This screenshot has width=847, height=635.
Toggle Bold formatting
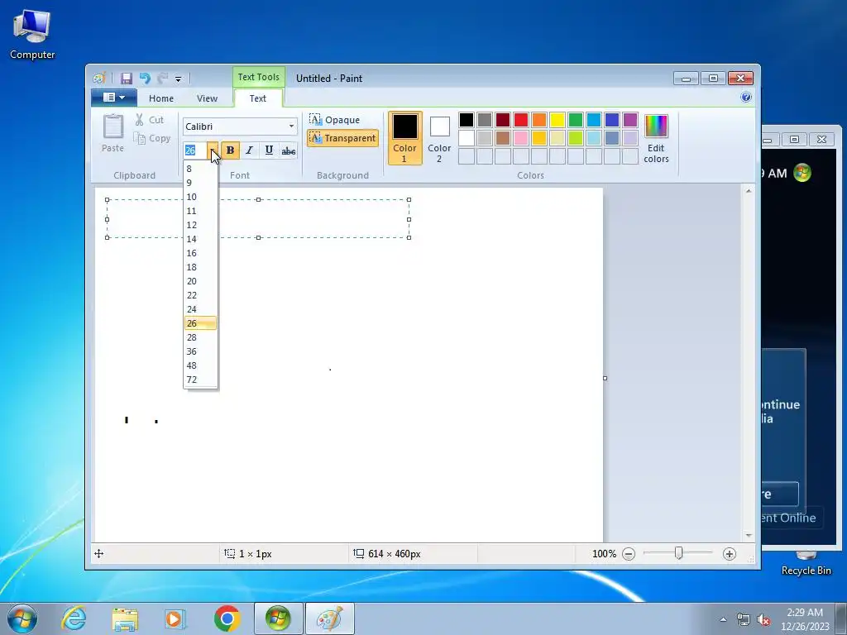pyautogui.click(x=230, y=150)
